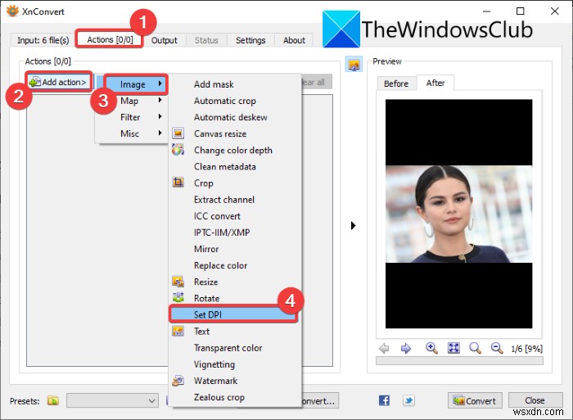Image resolution: width=573 pixels, height=420 pixels.
Task: Share on Twitter using the bottom icon
Action: click(408, 400)
